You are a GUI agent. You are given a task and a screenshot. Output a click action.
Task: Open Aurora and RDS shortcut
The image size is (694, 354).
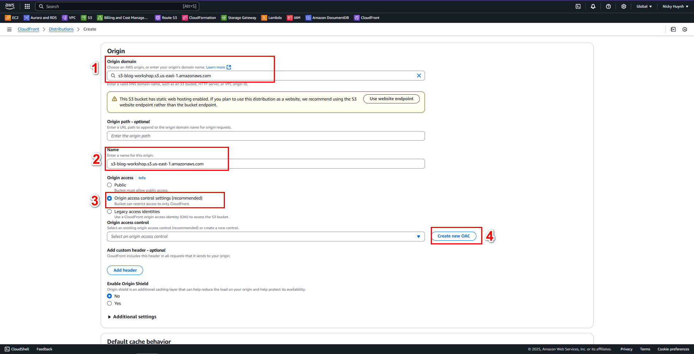(40, 17)
